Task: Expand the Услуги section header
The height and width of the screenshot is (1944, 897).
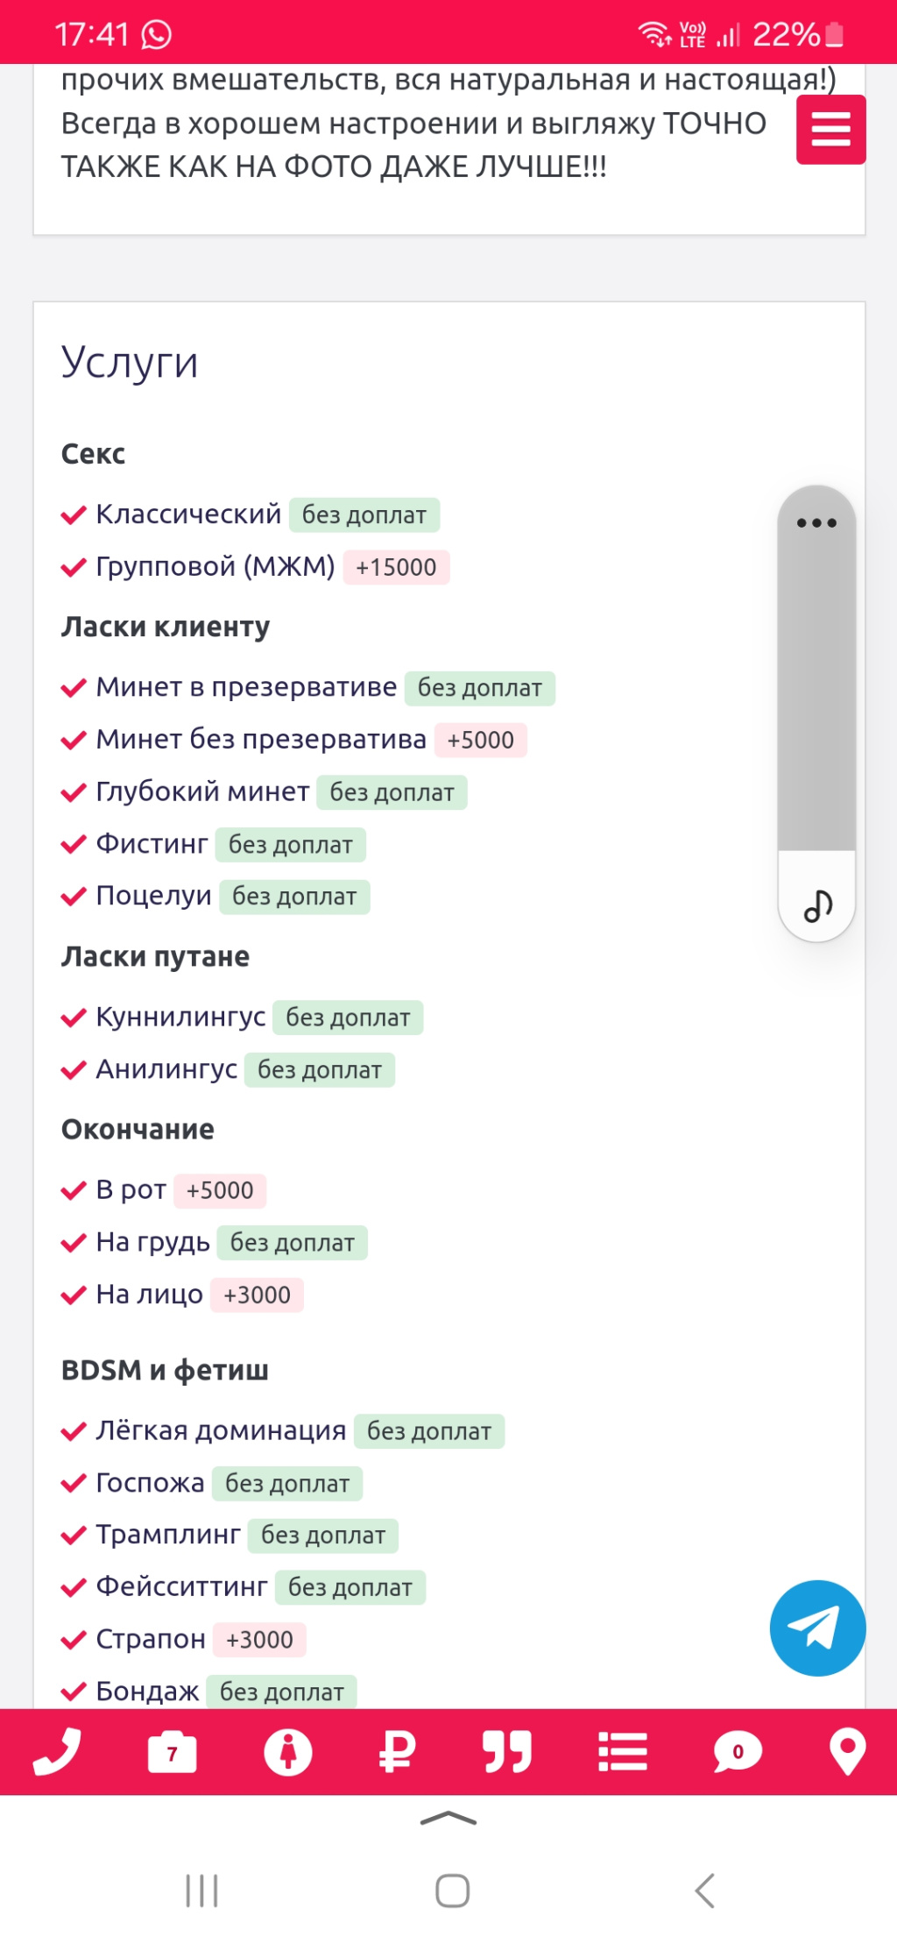Action: pos(130,362)
